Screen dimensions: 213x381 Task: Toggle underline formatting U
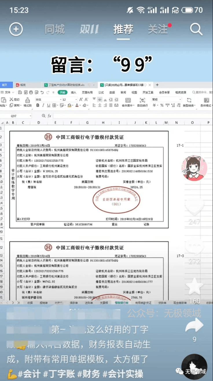tap(48, 106)
